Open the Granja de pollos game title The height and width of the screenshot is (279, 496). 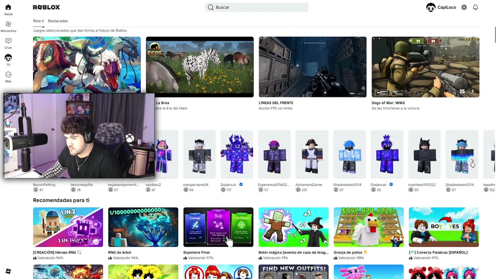click(x=350, y=253)
